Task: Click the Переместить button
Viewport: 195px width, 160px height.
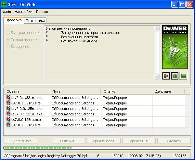Action: (x=139, y=141)
